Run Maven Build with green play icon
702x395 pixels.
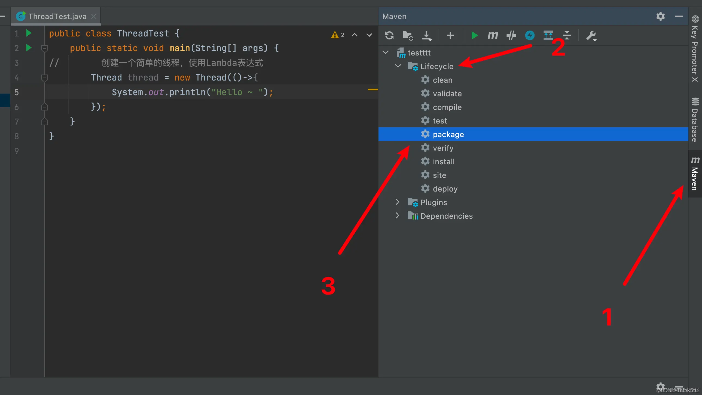click(x=474, y=35)
